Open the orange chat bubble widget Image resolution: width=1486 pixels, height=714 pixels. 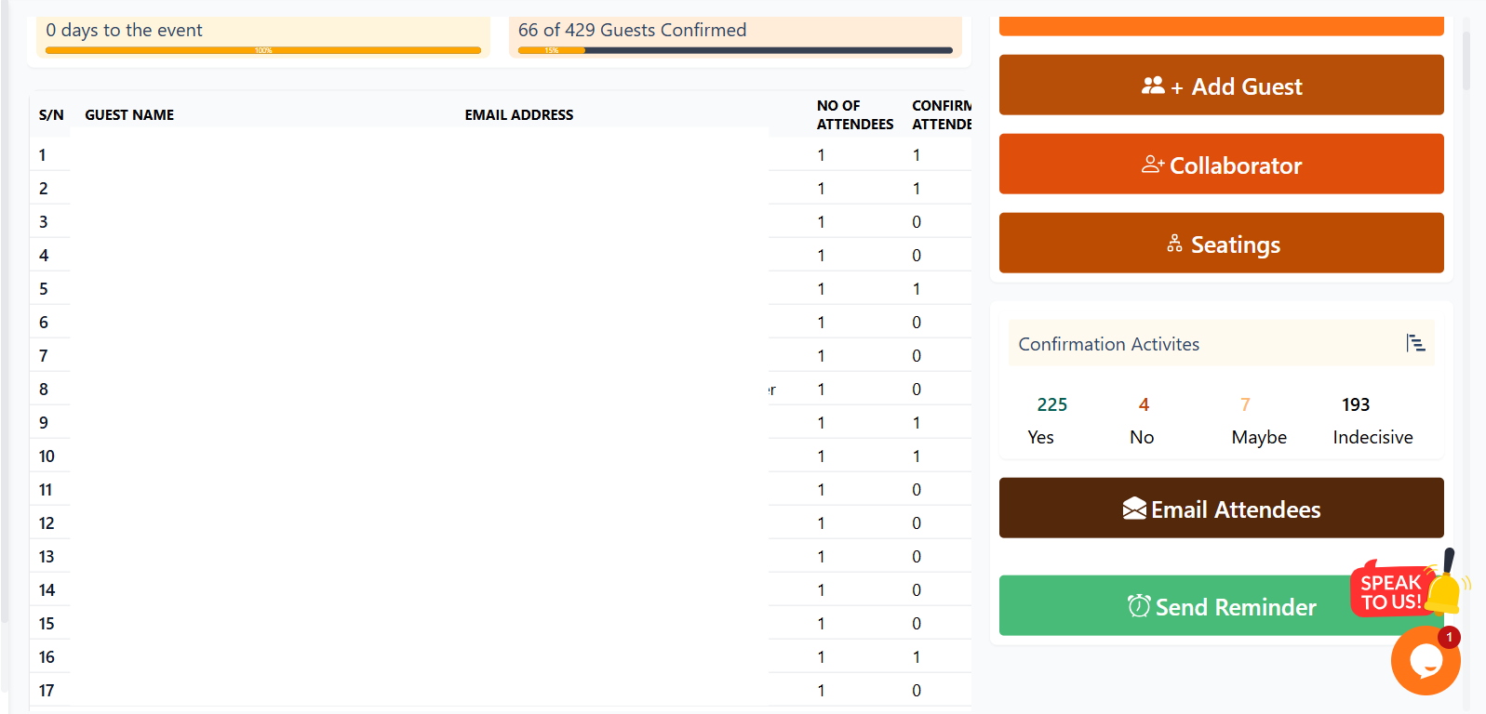[1426, 660]
